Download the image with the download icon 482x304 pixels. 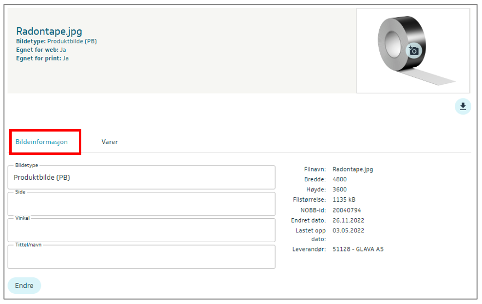point(463,107)
